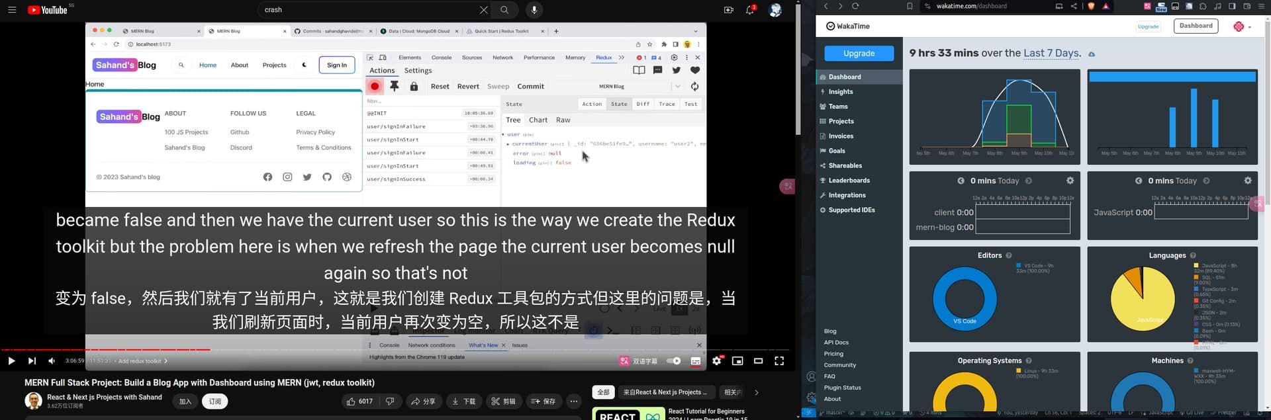This screenshot has width=1271, height=420.
Task: Like the video with 6017 likes
Action: pos(359,401)
